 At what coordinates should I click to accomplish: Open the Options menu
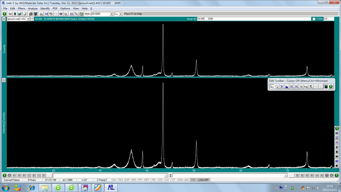click(x=65, y=8)
